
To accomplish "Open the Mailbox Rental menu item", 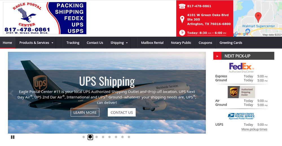I will 152,43.
